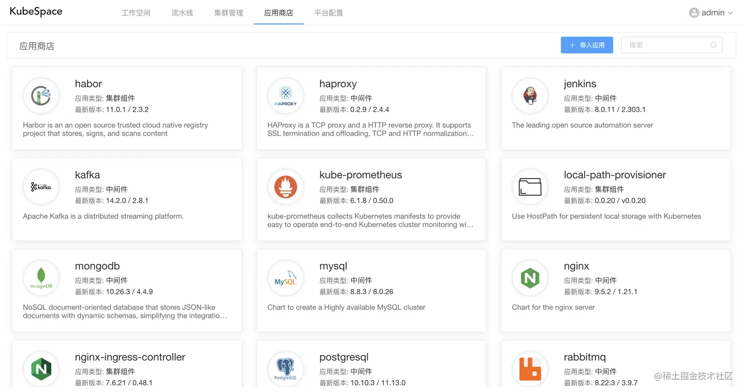Screen dimensions: 744x392
Task: Click habor version text 11.0.1 / 2.3.2
Action: (x=127, y=110)
